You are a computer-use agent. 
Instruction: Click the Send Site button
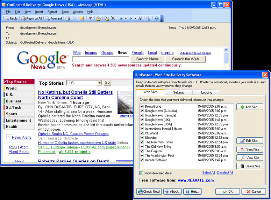pos(250,149)
